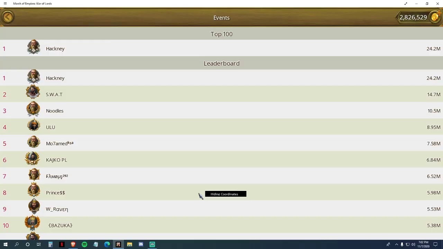Select Hackney name in Leaderboard row
443x249 pixels.
[x=55, y=78]
